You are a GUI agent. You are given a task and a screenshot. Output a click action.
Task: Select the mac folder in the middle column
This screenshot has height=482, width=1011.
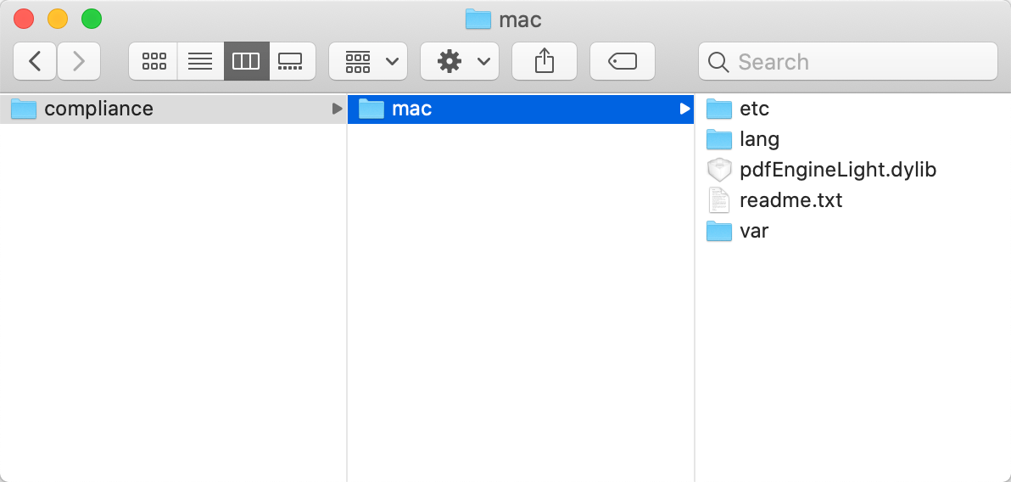tap(411, 109)
